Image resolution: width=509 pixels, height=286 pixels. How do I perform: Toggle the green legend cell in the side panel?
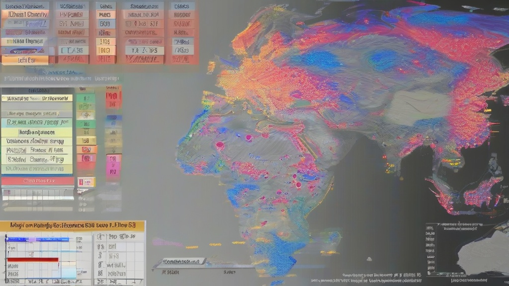[x=85, y=99]
